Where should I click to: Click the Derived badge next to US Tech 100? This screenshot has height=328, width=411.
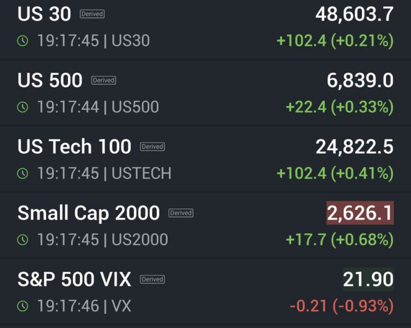pyautogui.click(x=152, y=147)
